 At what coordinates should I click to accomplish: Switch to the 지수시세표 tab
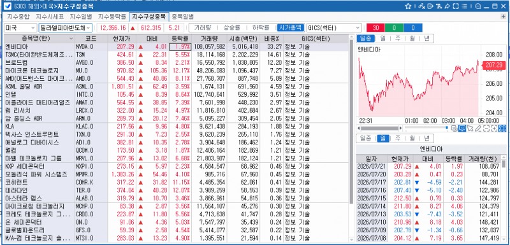click(50, 17)
